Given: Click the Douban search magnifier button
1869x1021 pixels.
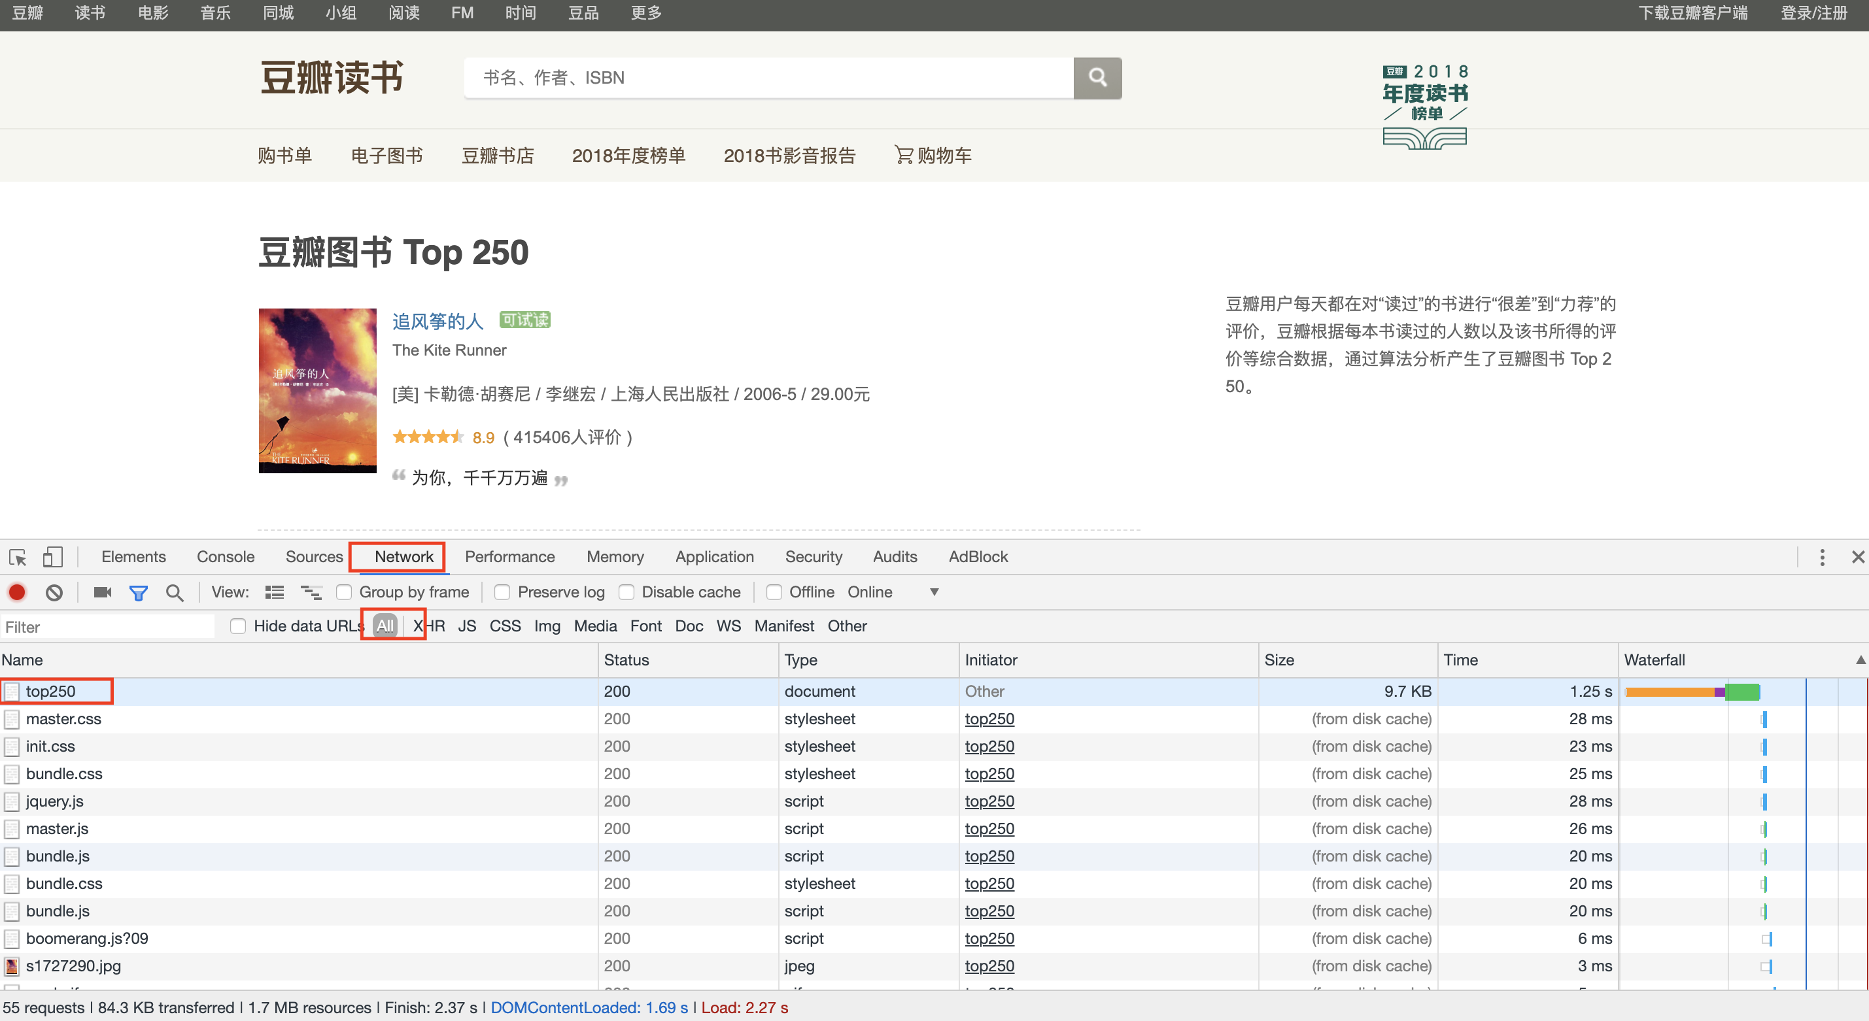Looking at the screenshot, I should [x=1098, y=78].
